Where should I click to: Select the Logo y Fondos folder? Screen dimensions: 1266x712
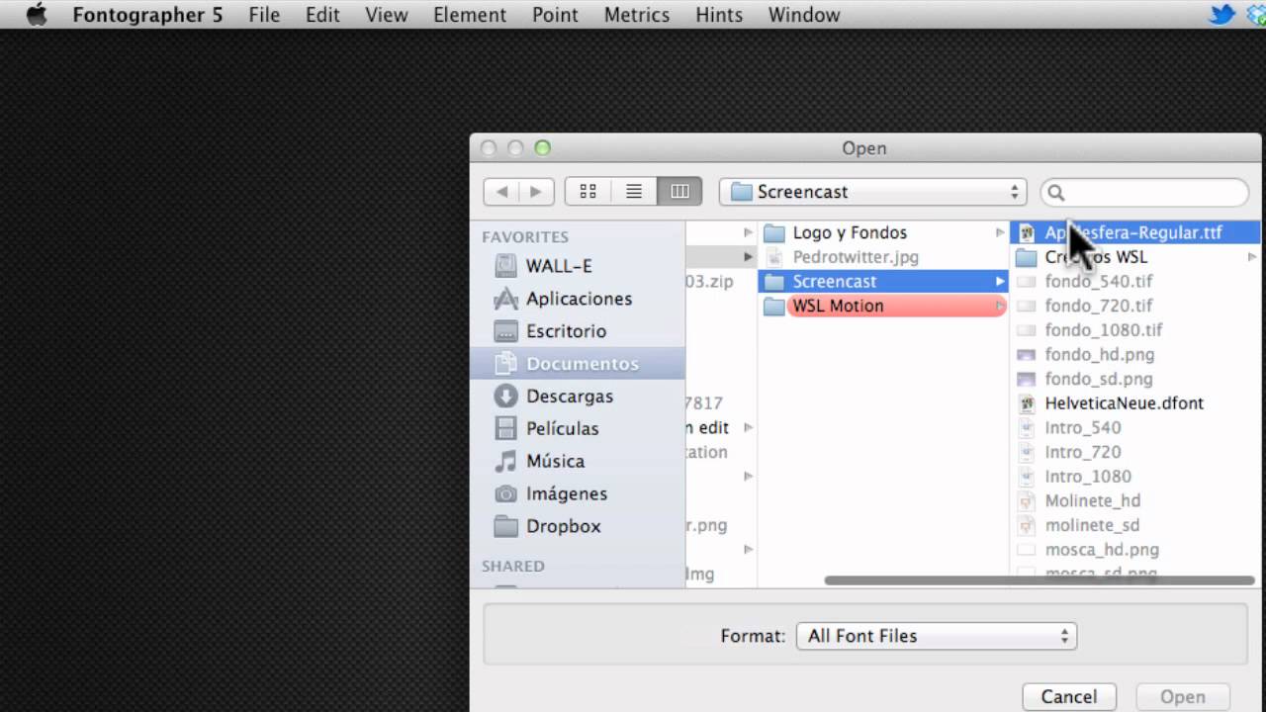coord(883,232)
